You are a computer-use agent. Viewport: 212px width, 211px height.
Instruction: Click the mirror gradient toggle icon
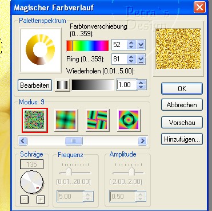click(x=62, y=85)
